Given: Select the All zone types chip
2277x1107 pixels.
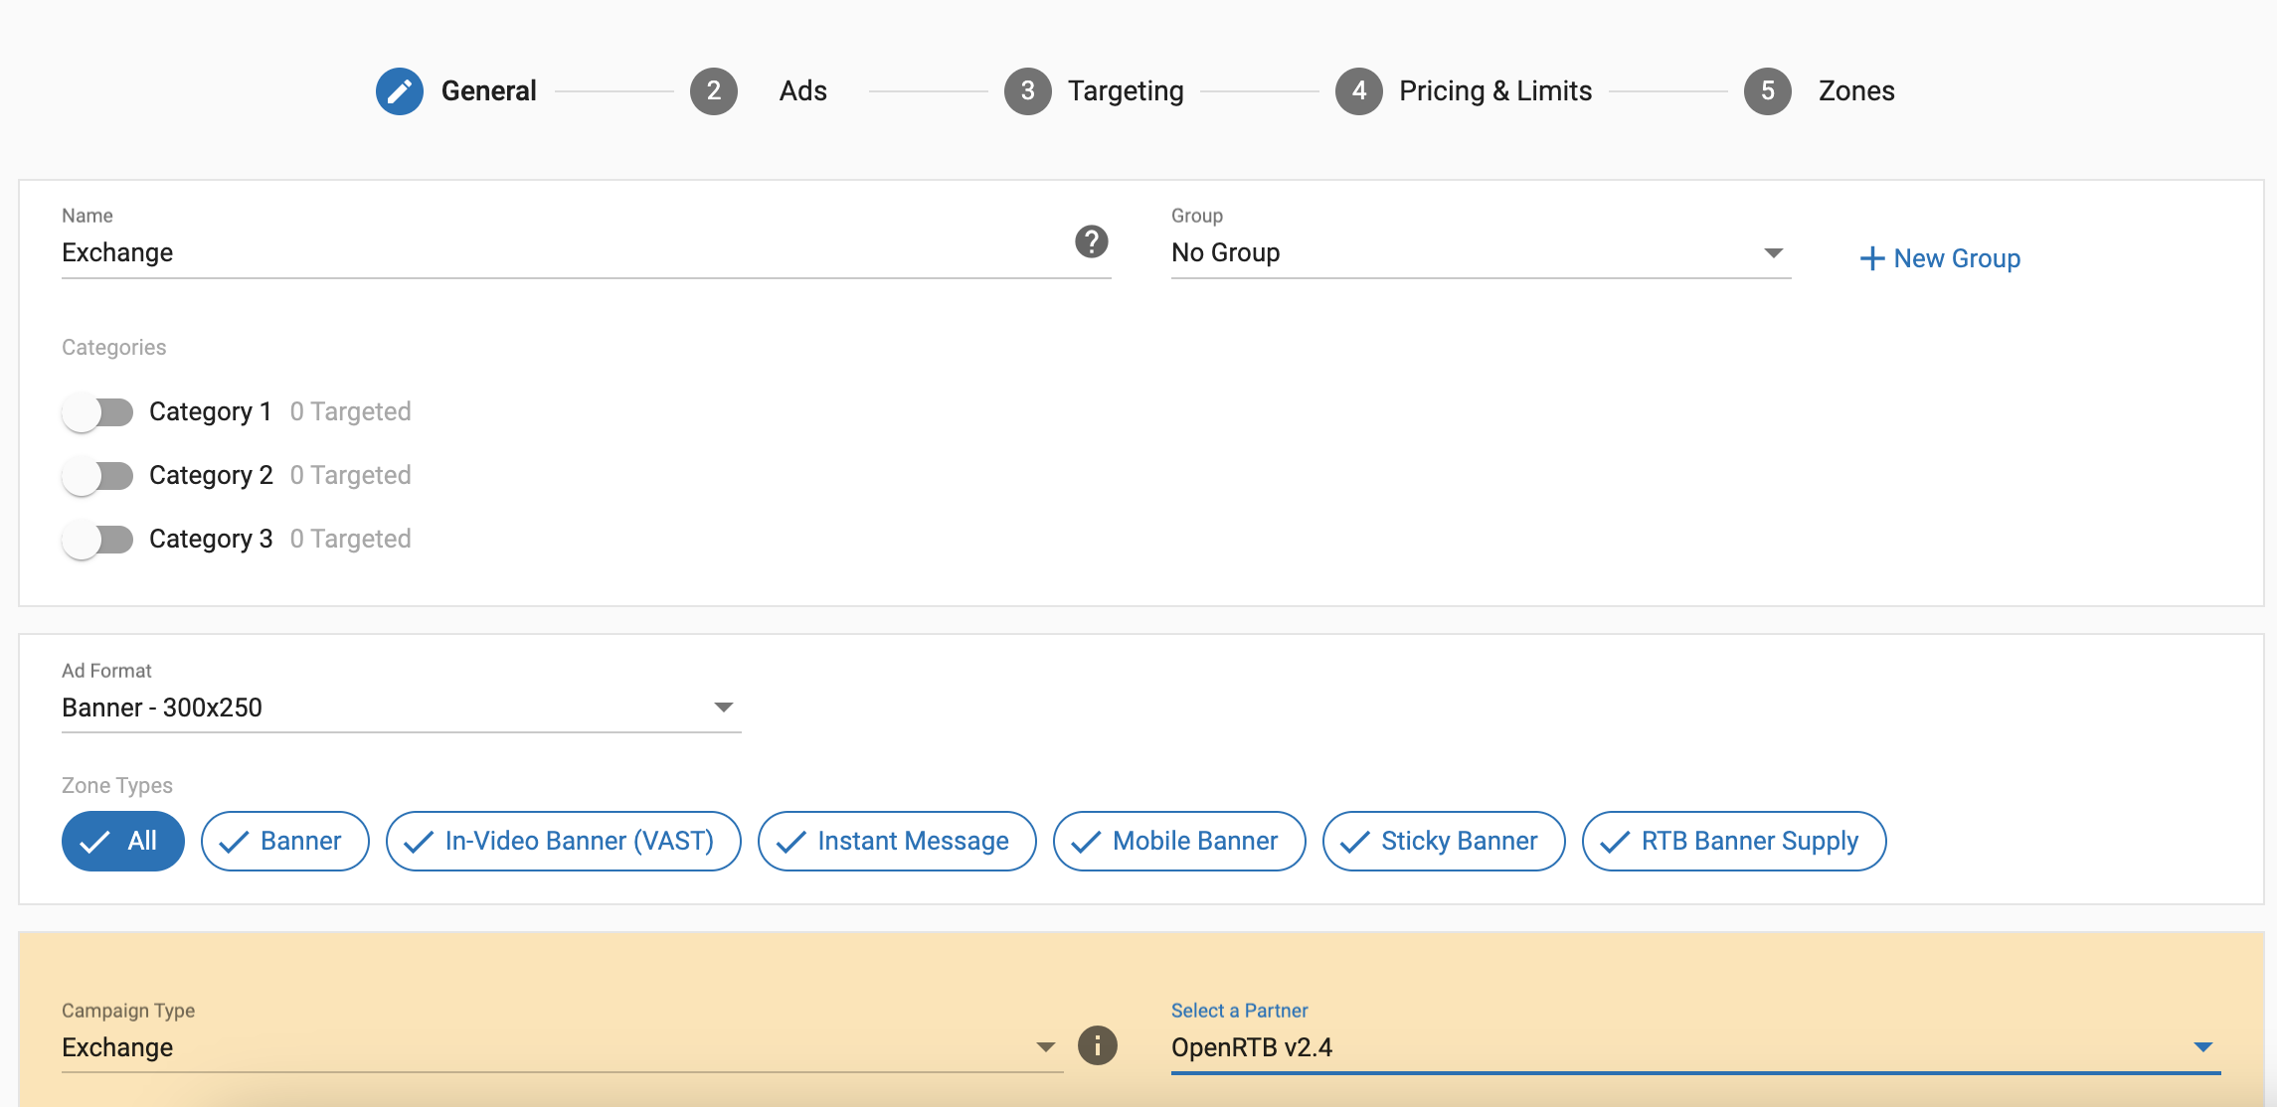Looking at the screenshot, I should (122, 842).
